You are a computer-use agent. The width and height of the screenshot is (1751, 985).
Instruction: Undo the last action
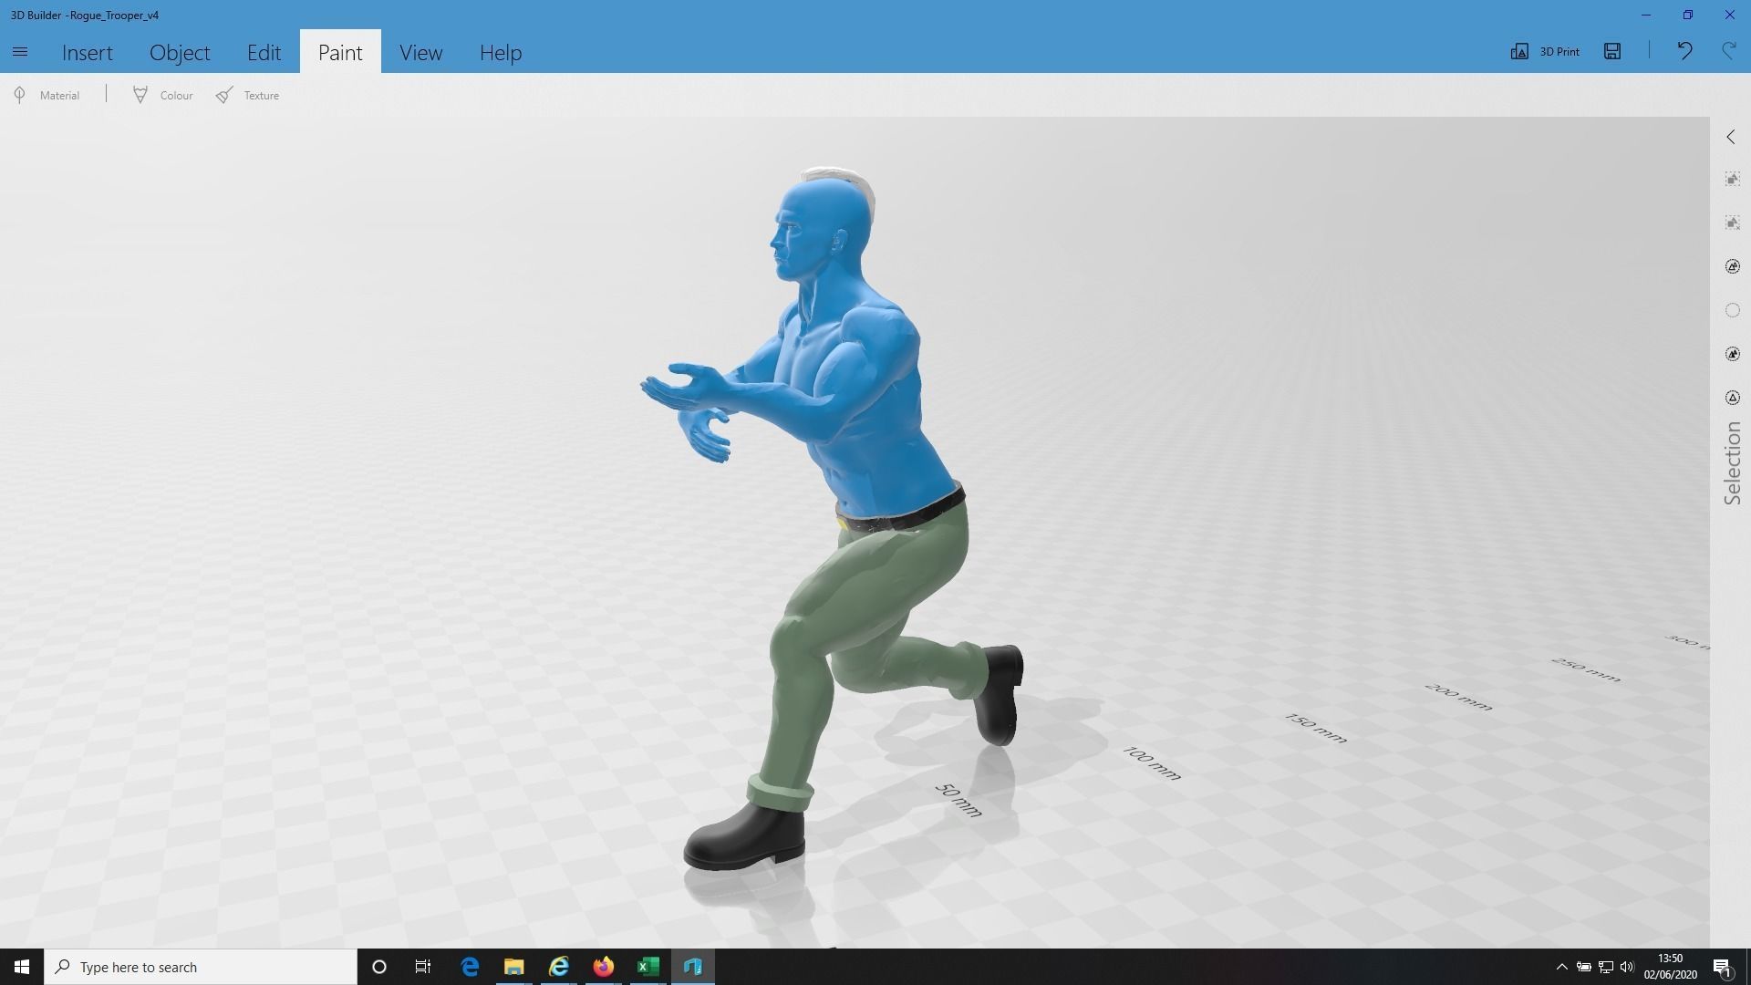pyautogui.click(x=1684, y=51)
